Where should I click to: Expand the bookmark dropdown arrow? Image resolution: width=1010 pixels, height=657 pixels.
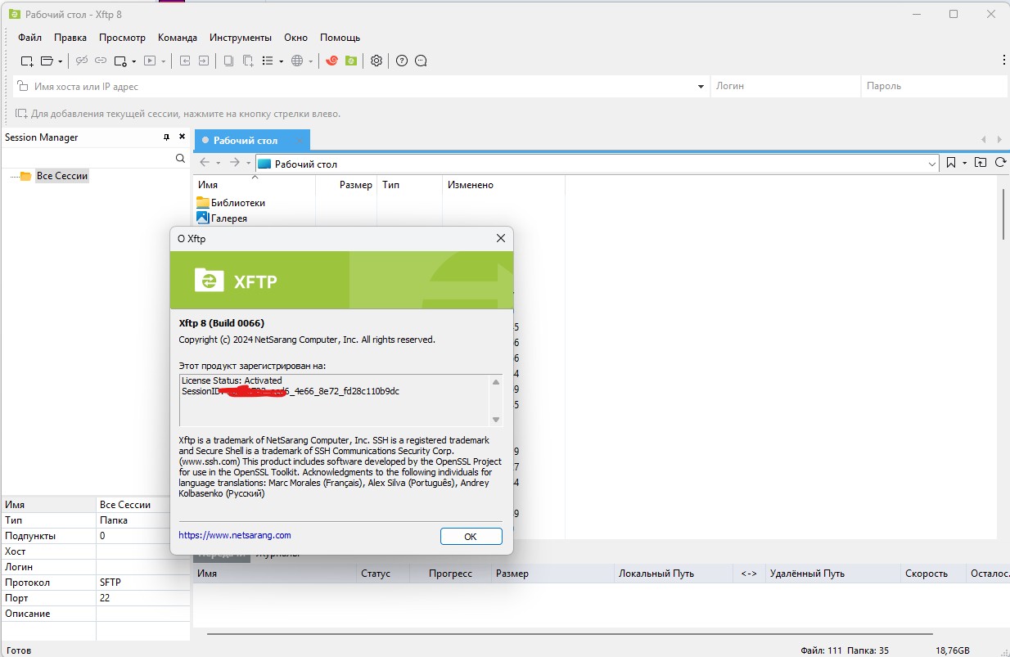(964, 164)
